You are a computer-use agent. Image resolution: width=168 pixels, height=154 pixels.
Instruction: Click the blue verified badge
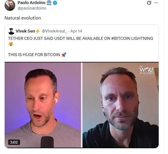click(x=55, y=3)
